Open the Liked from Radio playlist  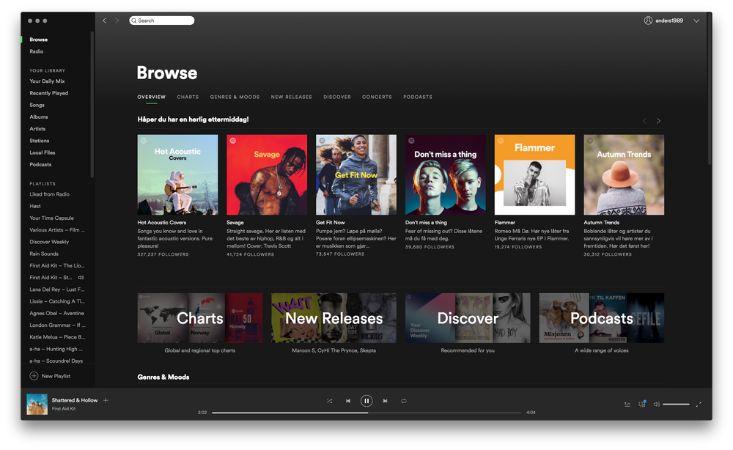click(49, 194)
